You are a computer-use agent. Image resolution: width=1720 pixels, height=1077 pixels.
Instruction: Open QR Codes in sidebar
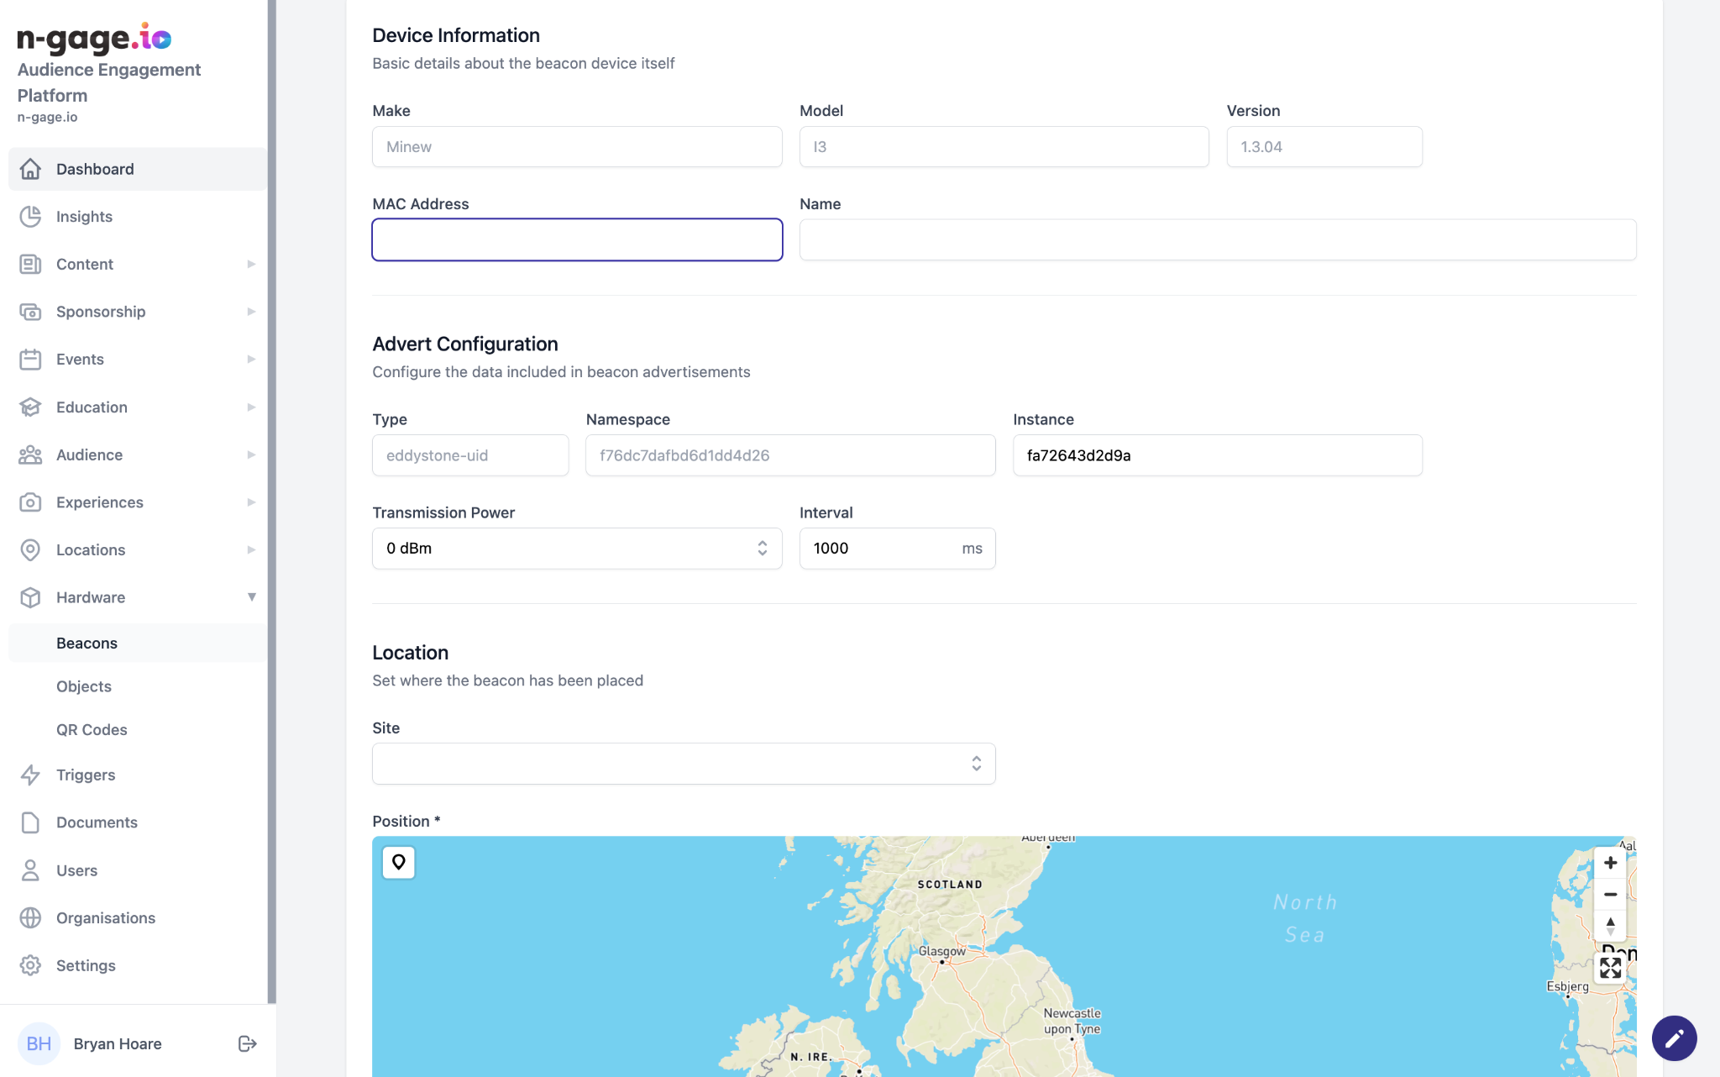point(92,730)
